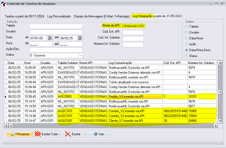Select the Ação order radio button
Screen dimensions: 226x148
click(x=187, y=44)
